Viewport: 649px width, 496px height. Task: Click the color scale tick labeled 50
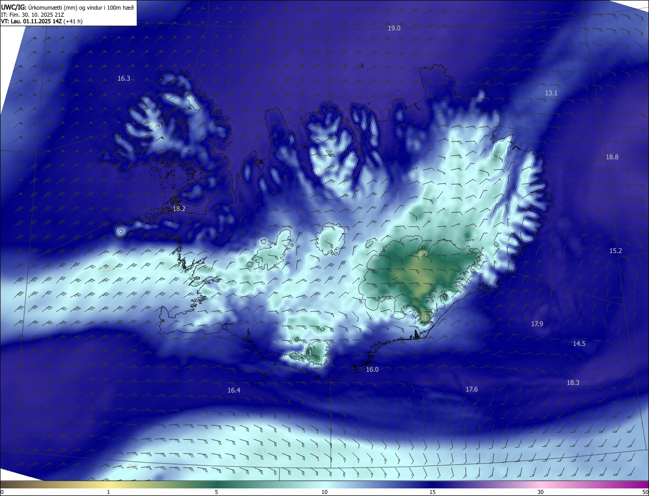[644, 492]
